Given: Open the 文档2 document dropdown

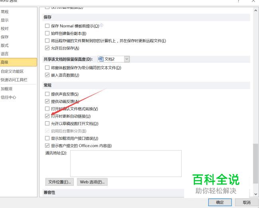Looking at the screenshot, I should [127, 59].
